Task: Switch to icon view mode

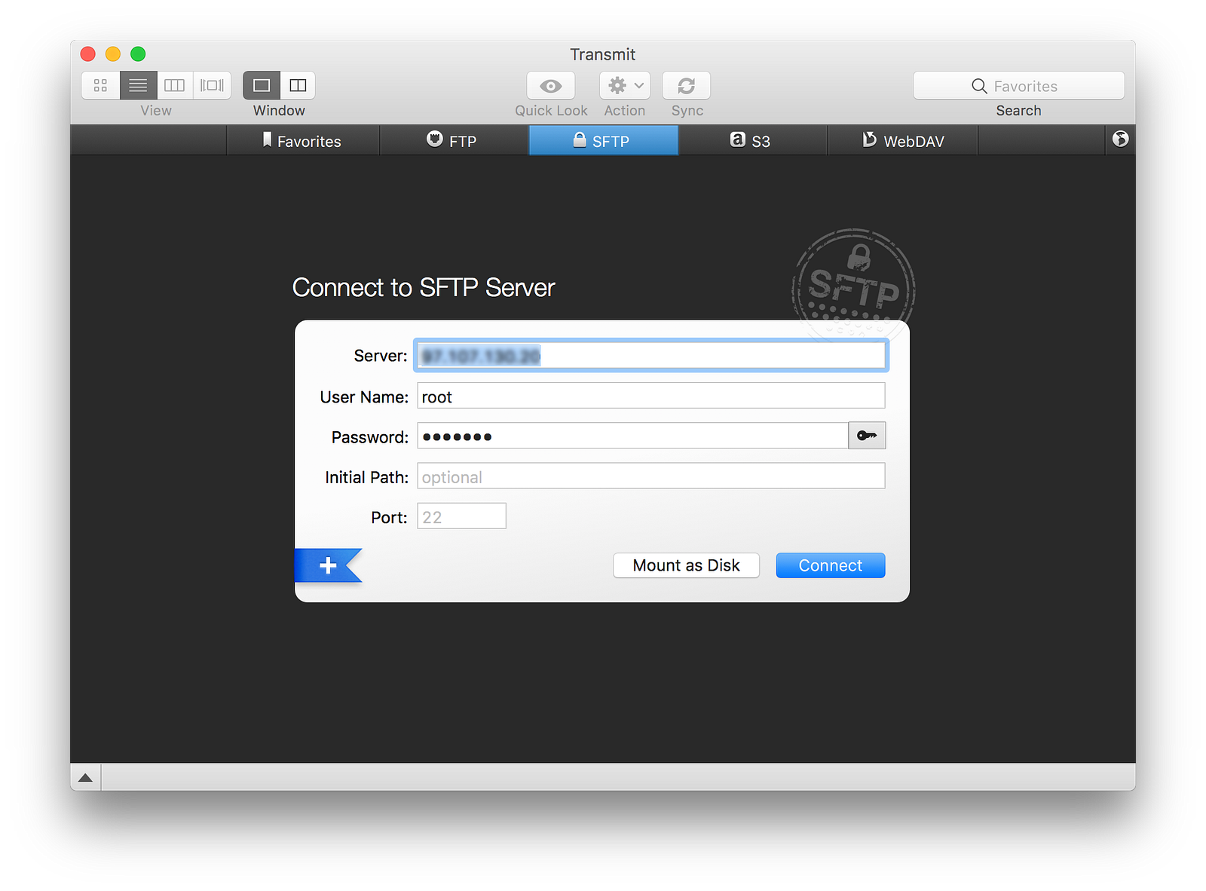Action: 100,85
